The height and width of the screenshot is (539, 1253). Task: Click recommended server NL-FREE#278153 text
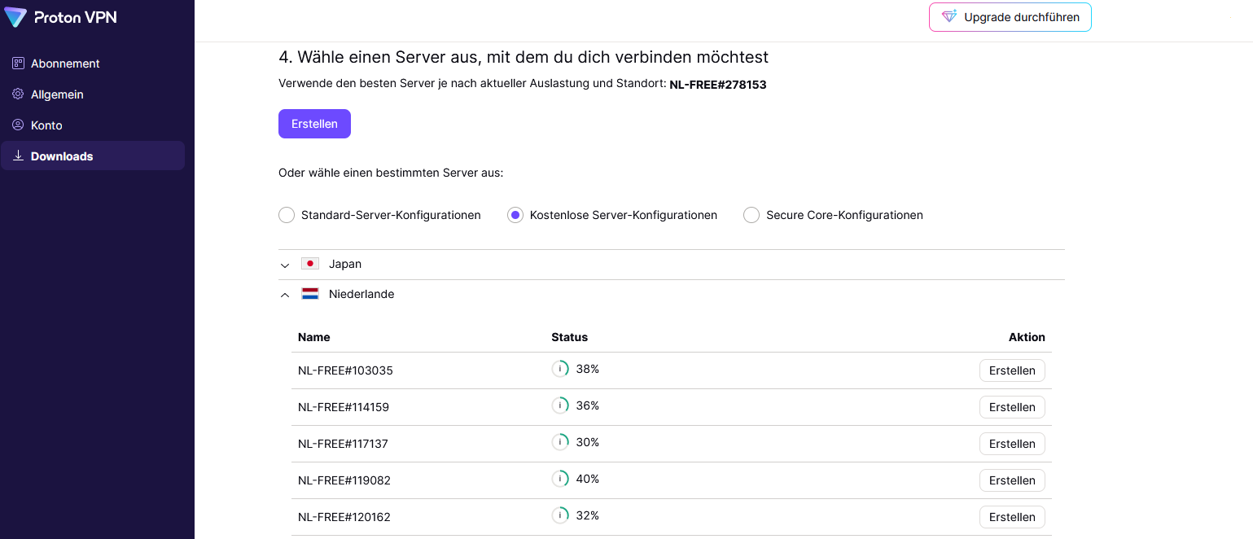718,85
